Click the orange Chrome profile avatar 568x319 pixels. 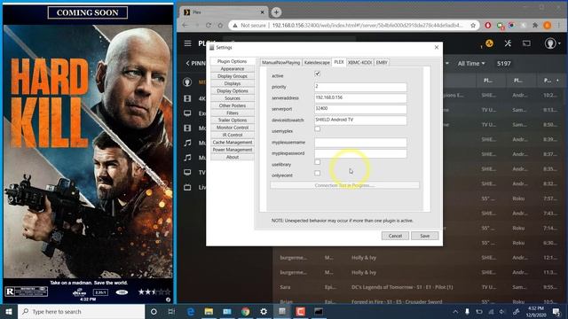548,26
